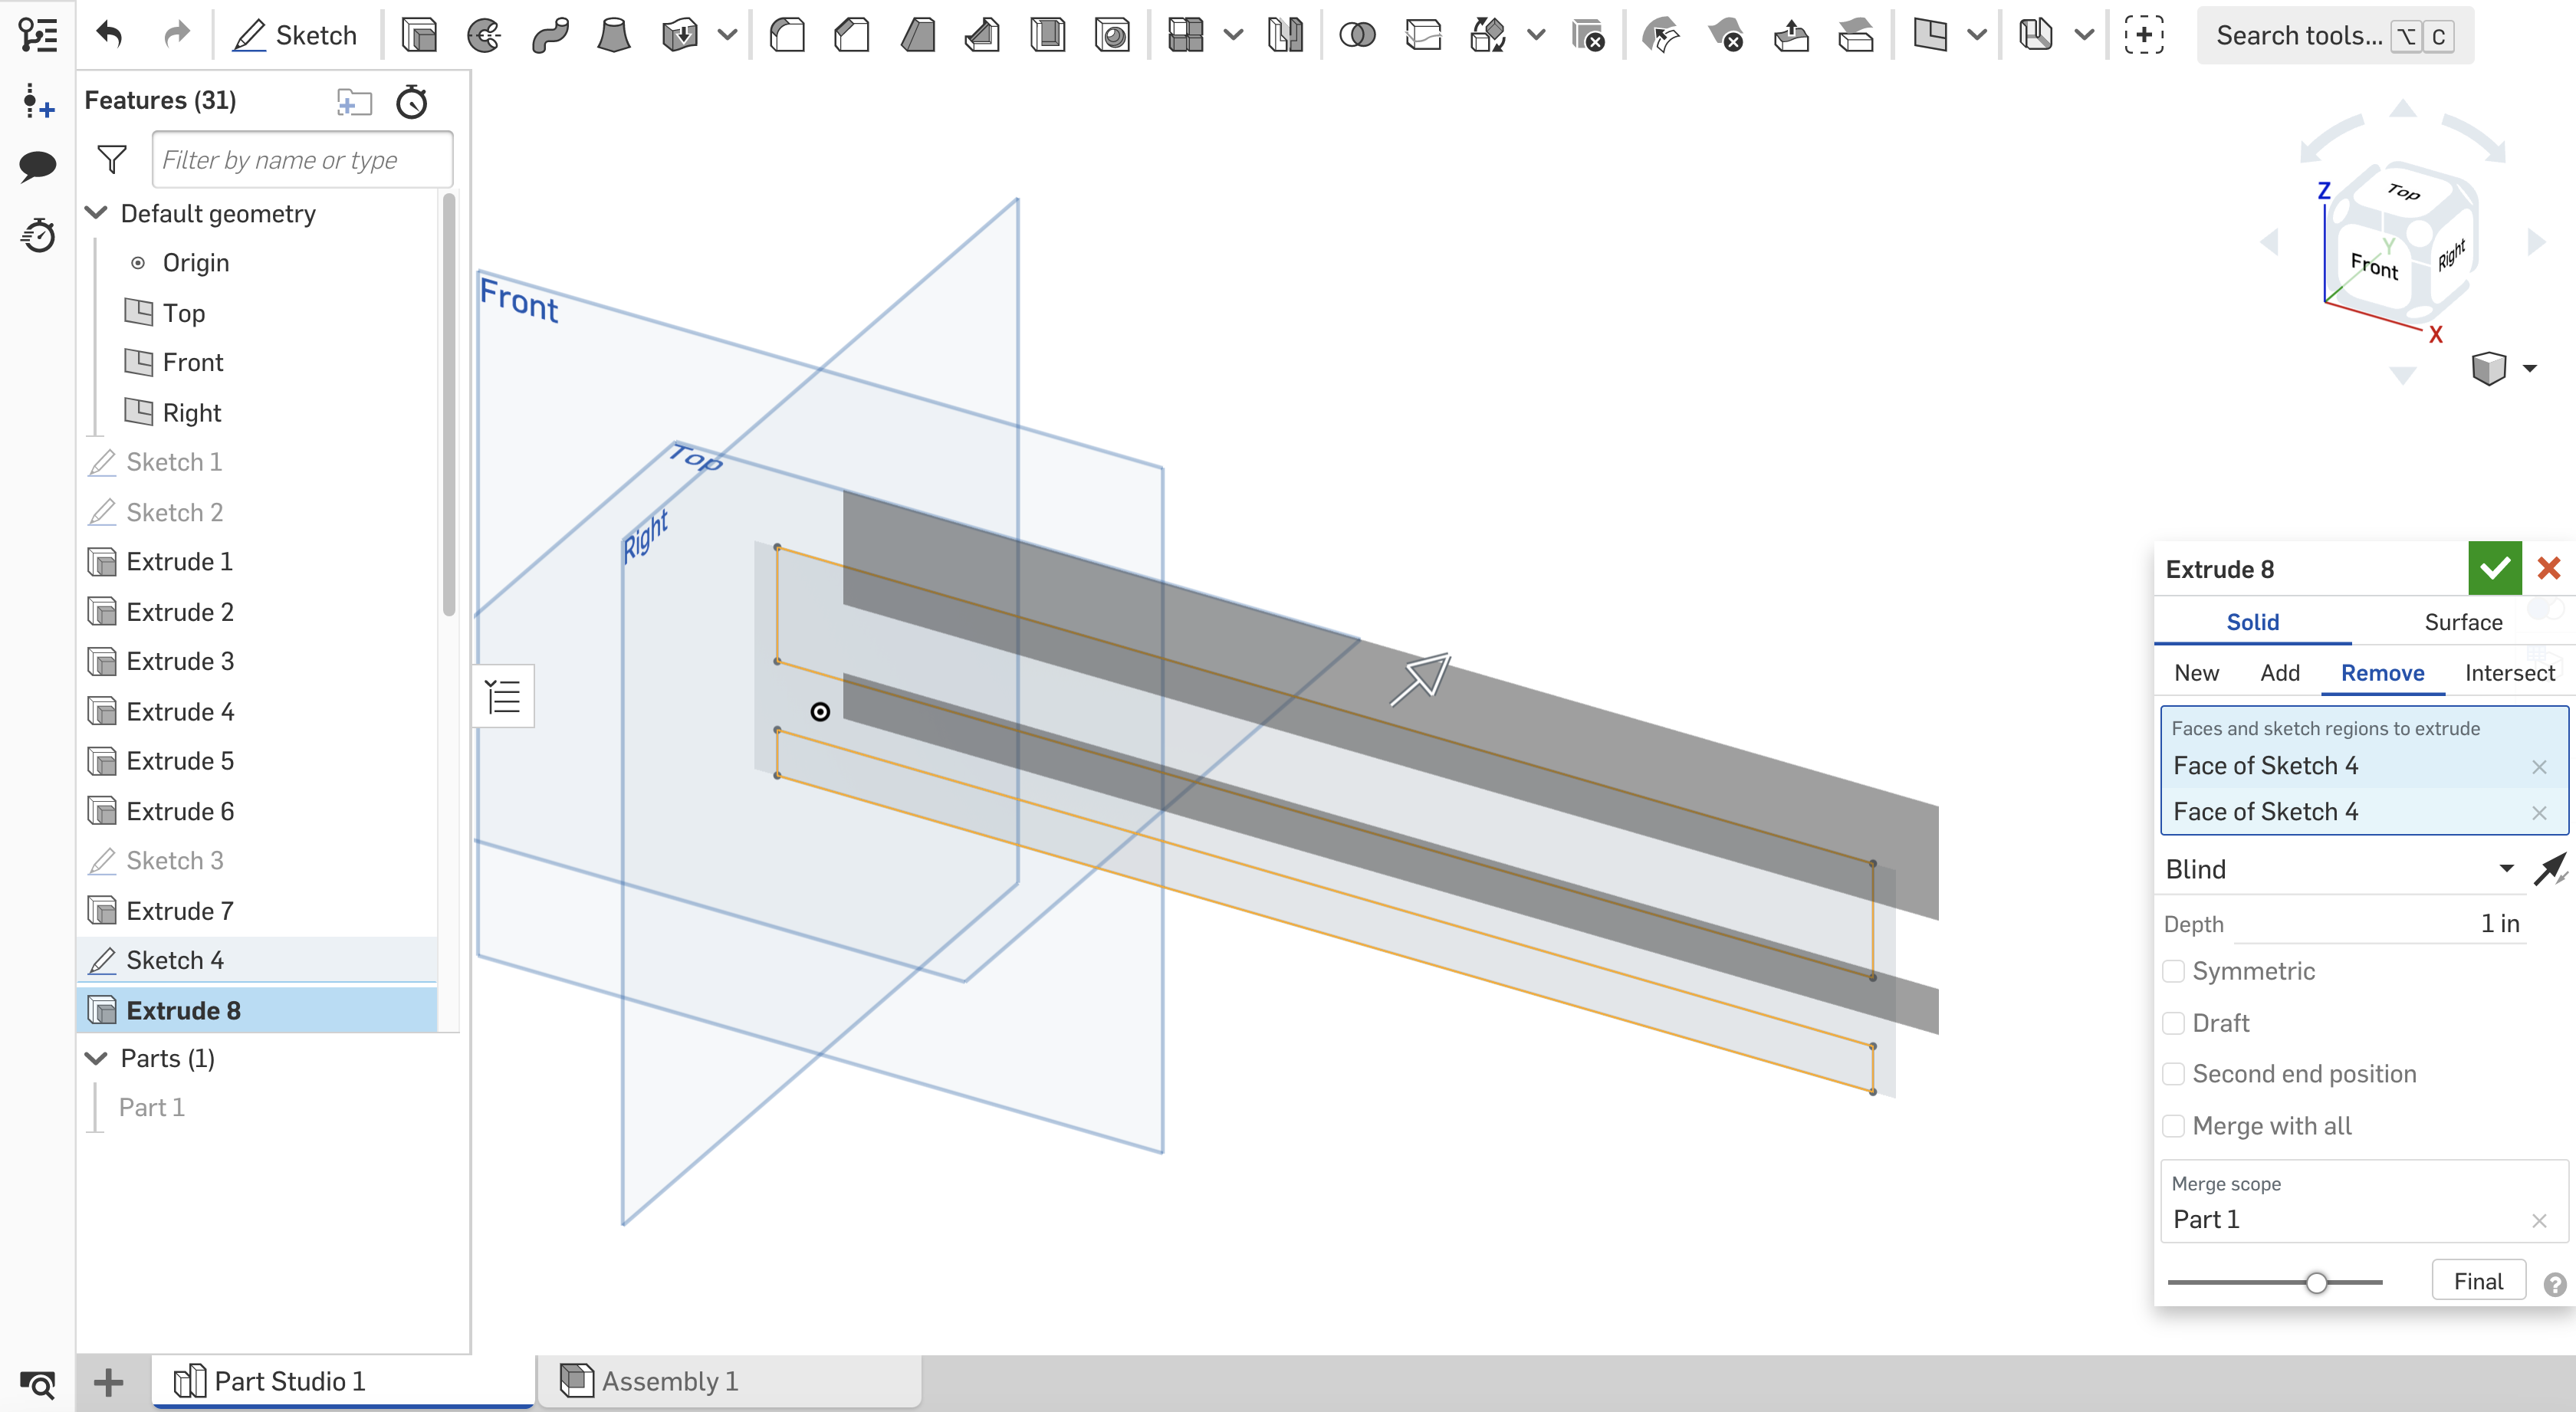Image resolution: width=2576 pixels, height=1412 pixels.
Task: Switch to the Surface tab
Action: pyautogui.click(x=2461, y=622)
